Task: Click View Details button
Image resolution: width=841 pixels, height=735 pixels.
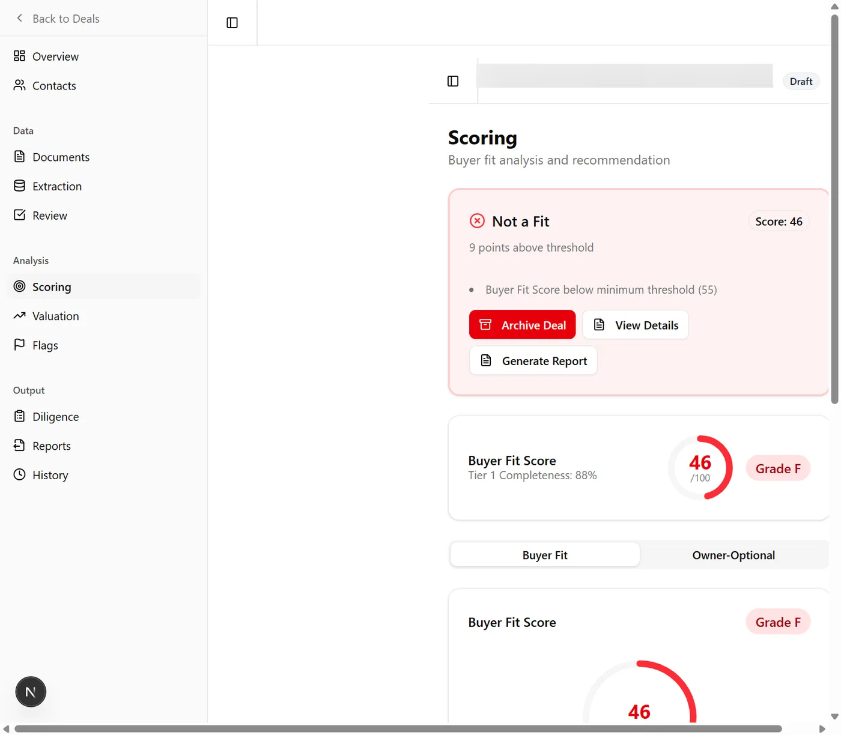Action: (x=636, y=325)
